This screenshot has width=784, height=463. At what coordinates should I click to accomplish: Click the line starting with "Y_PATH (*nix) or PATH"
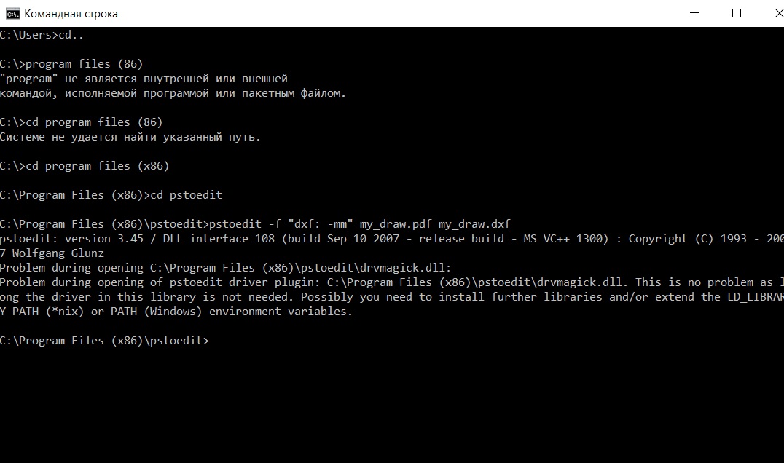click(176, 312)
